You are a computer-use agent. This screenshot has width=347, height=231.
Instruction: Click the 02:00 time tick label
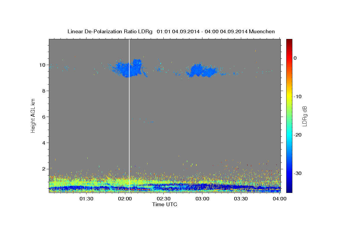(x=125, y=199)
